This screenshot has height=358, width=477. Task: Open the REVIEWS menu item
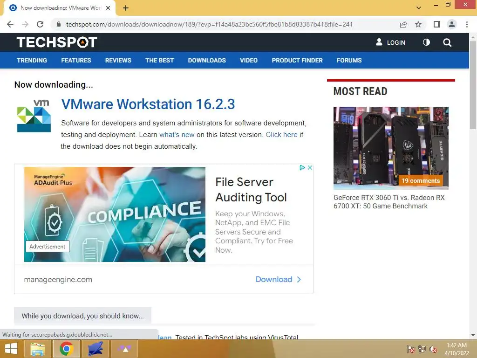(x=118, y=60)
